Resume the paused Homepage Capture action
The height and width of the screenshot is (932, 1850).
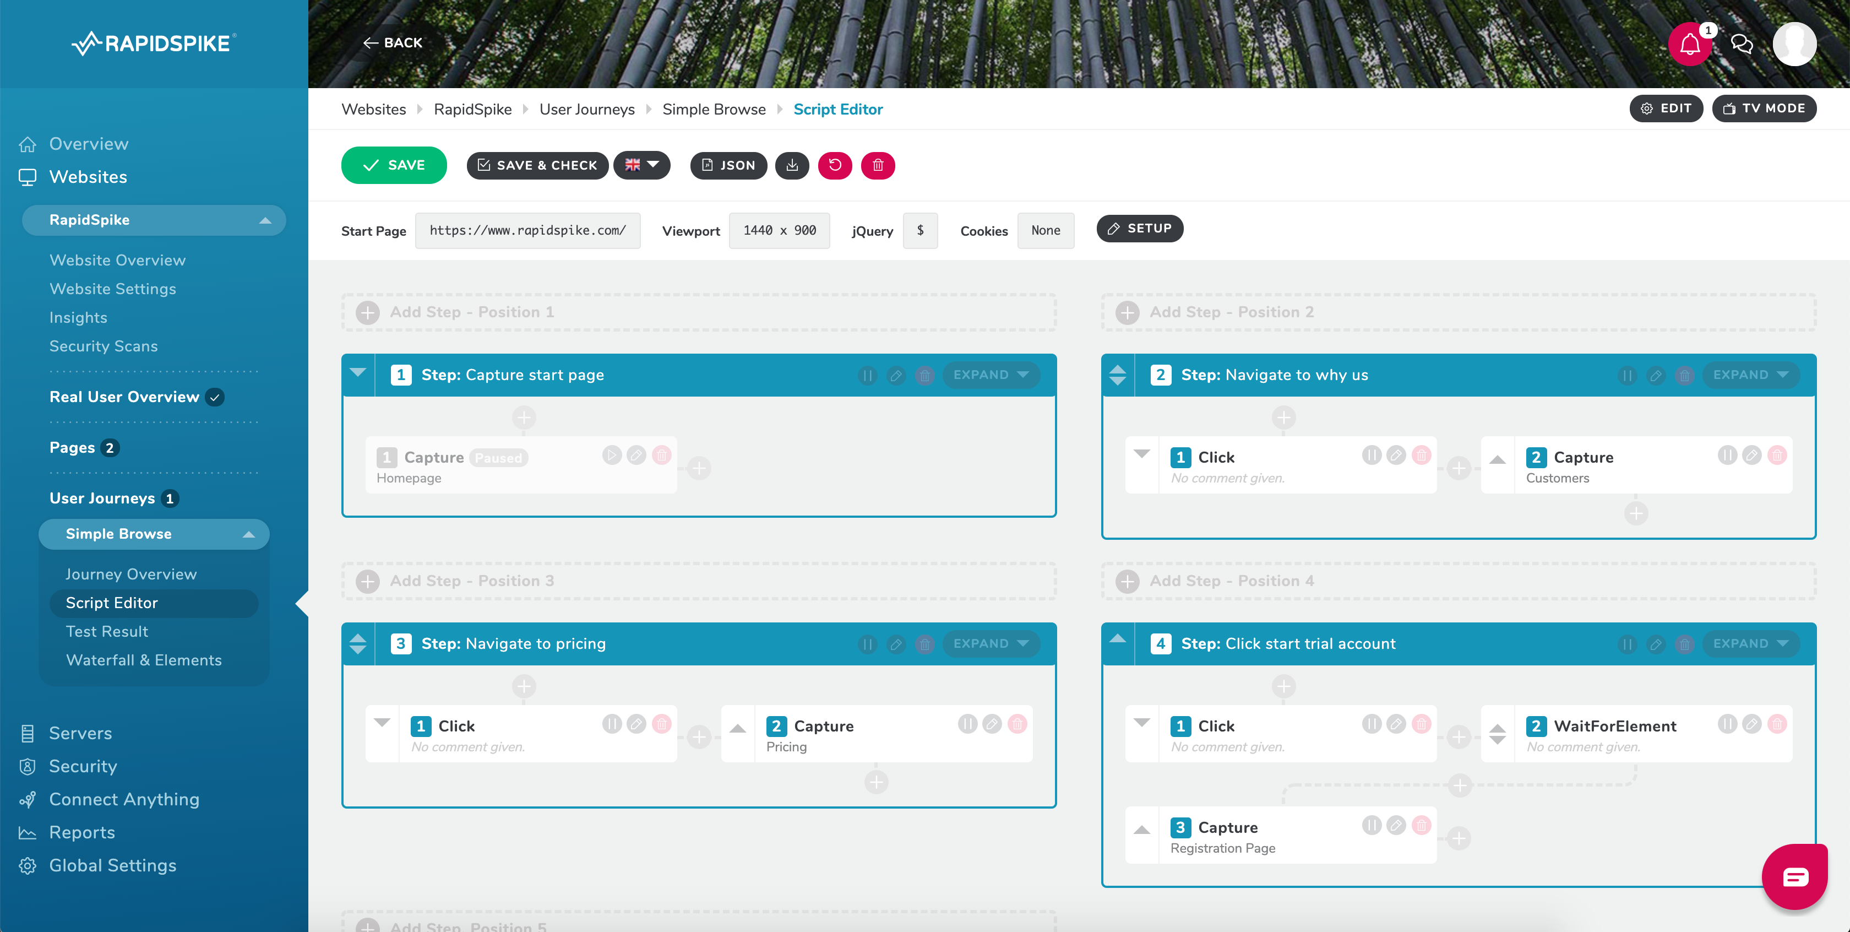[x=611, y=455]
